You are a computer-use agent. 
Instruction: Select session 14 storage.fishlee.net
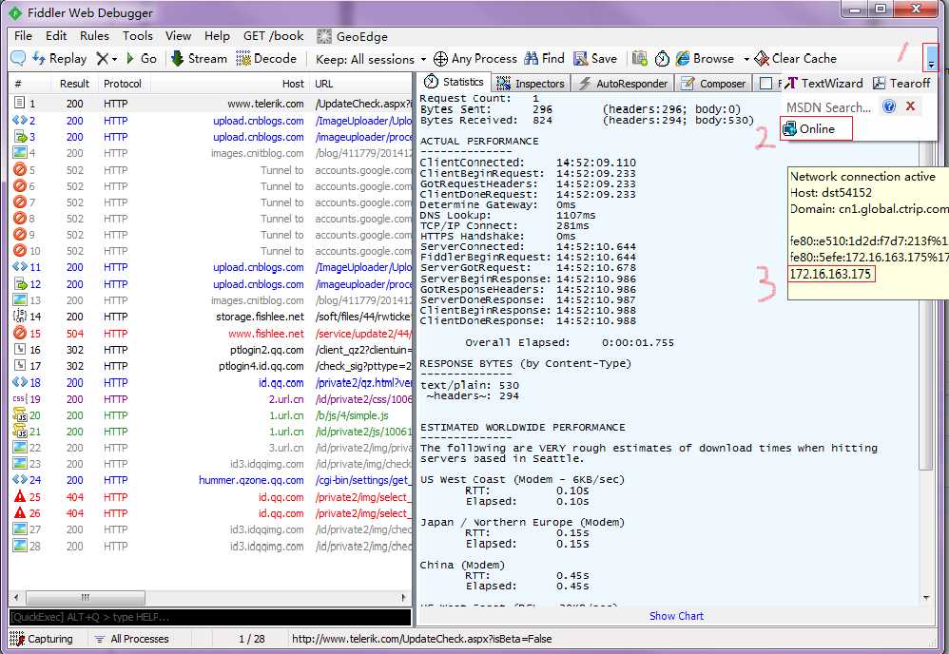[210, 317]
